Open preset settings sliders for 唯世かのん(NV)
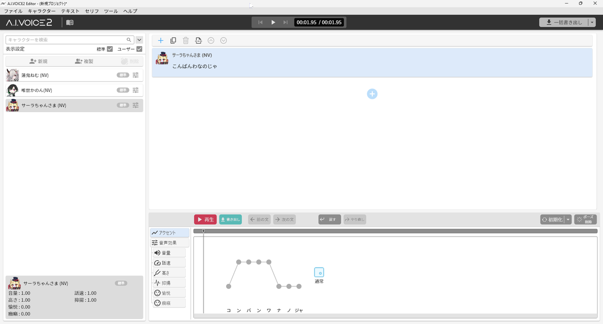Viewport: 603px width, 324px height. [136, 90]
